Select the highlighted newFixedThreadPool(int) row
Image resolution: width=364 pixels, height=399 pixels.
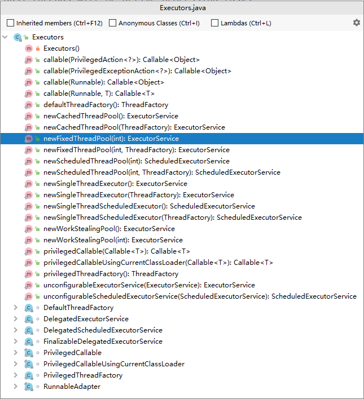[x=111, y=139]
